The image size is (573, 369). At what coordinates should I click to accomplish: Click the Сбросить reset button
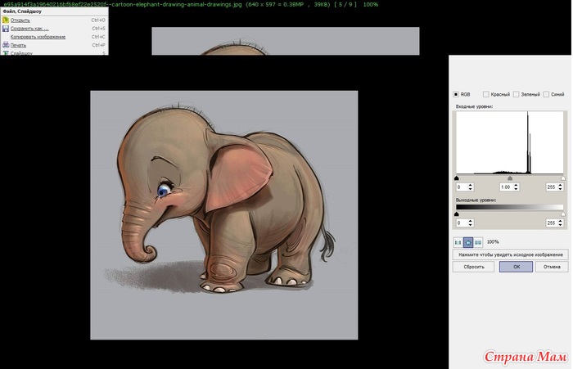click(474, 267)
